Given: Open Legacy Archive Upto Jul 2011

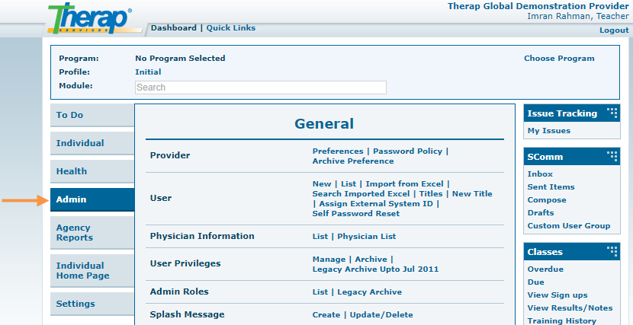Looking at the screenshot, I should (x=375, y=269).
